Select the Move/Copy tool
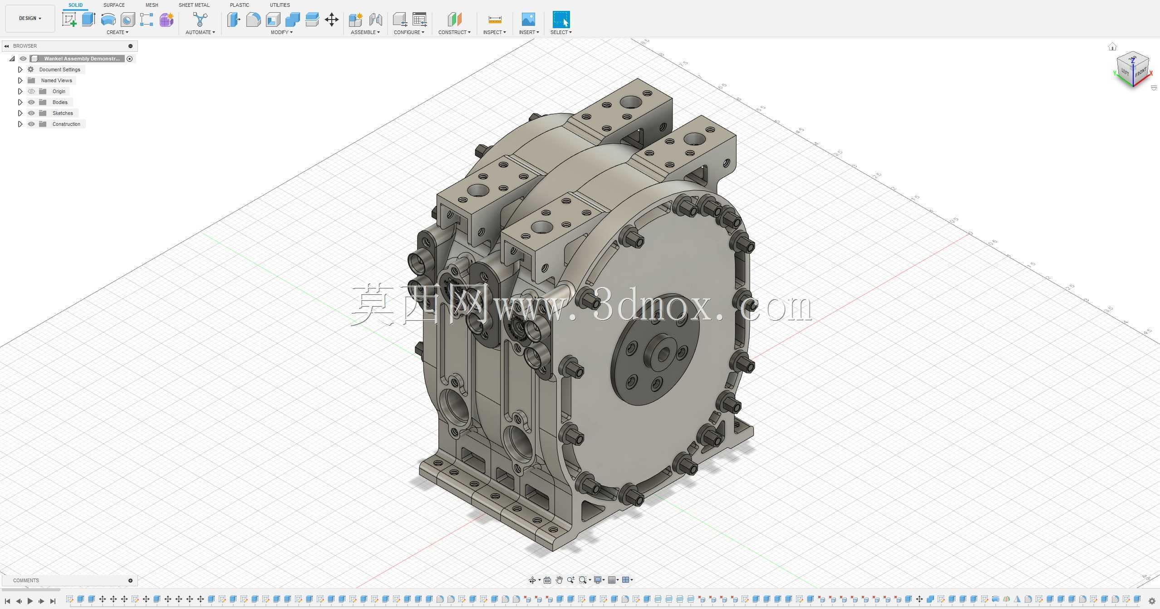The image size is (1160, 609). click(x=332, y=20)
